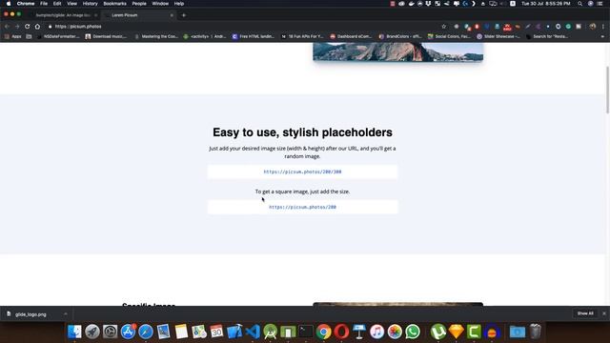Click the mountain coast sample image
The image size is (610, 343).
click(x=397, y=51)
